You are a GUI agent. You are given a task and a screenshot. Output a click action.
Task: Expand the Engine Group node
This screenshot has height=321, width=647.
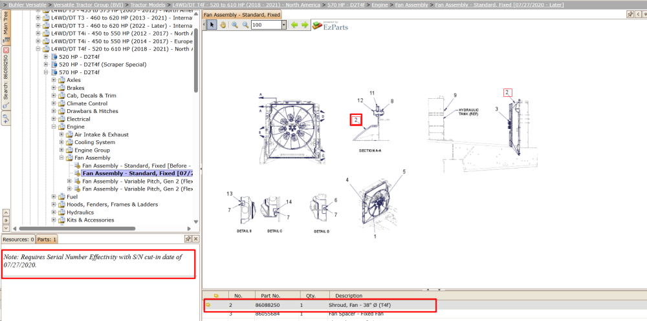point(61,150)
